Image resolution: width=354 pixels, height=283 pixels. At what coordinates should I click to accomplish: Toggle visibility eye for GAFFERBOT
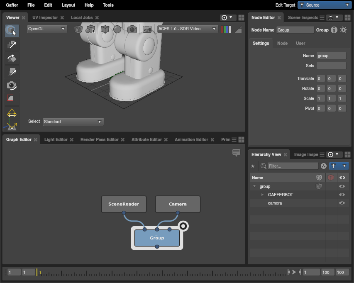[x=342, y=195]
